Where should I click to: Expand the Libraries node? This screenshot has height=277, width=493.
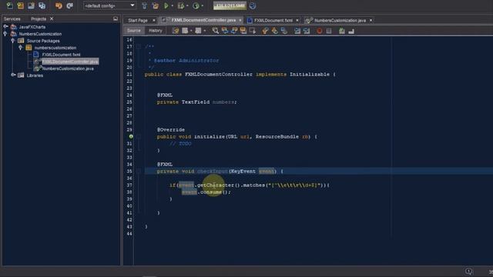click(13, 75)
